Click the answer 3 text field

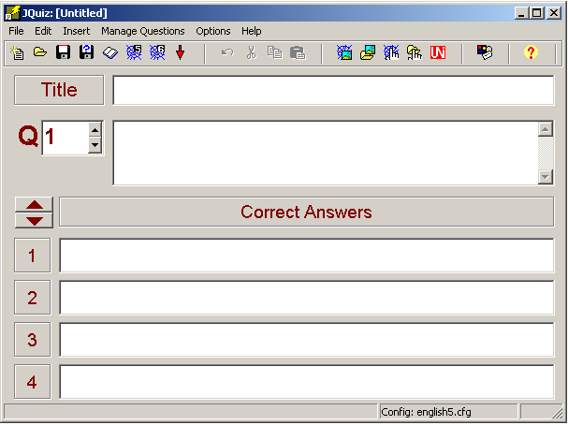pos(307,340)
